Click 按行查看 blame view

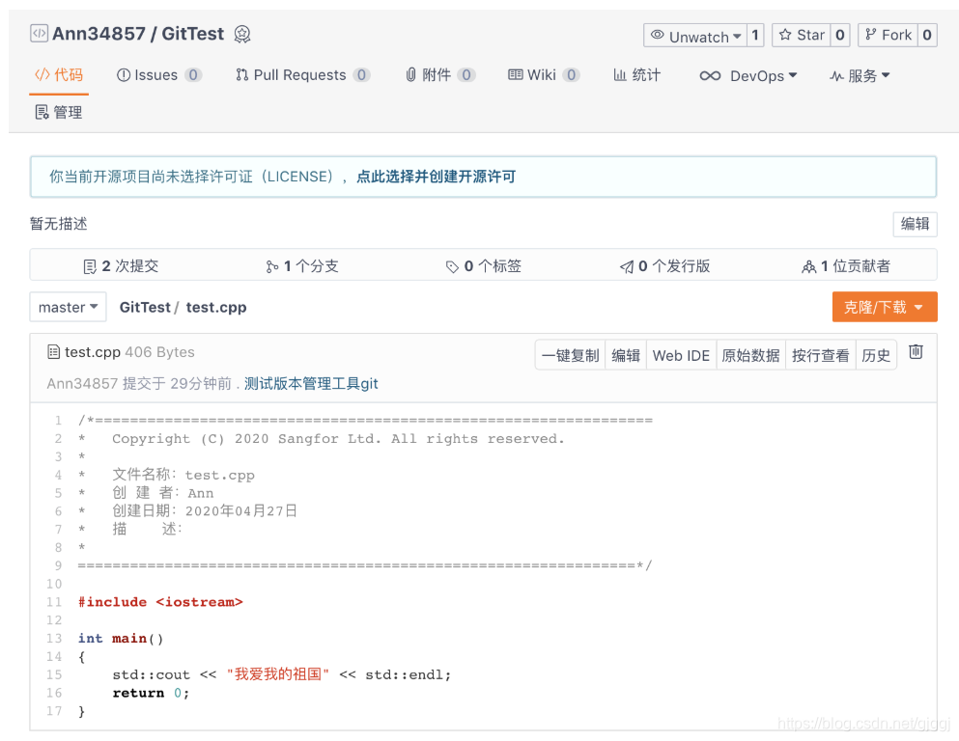pos(820,355)
